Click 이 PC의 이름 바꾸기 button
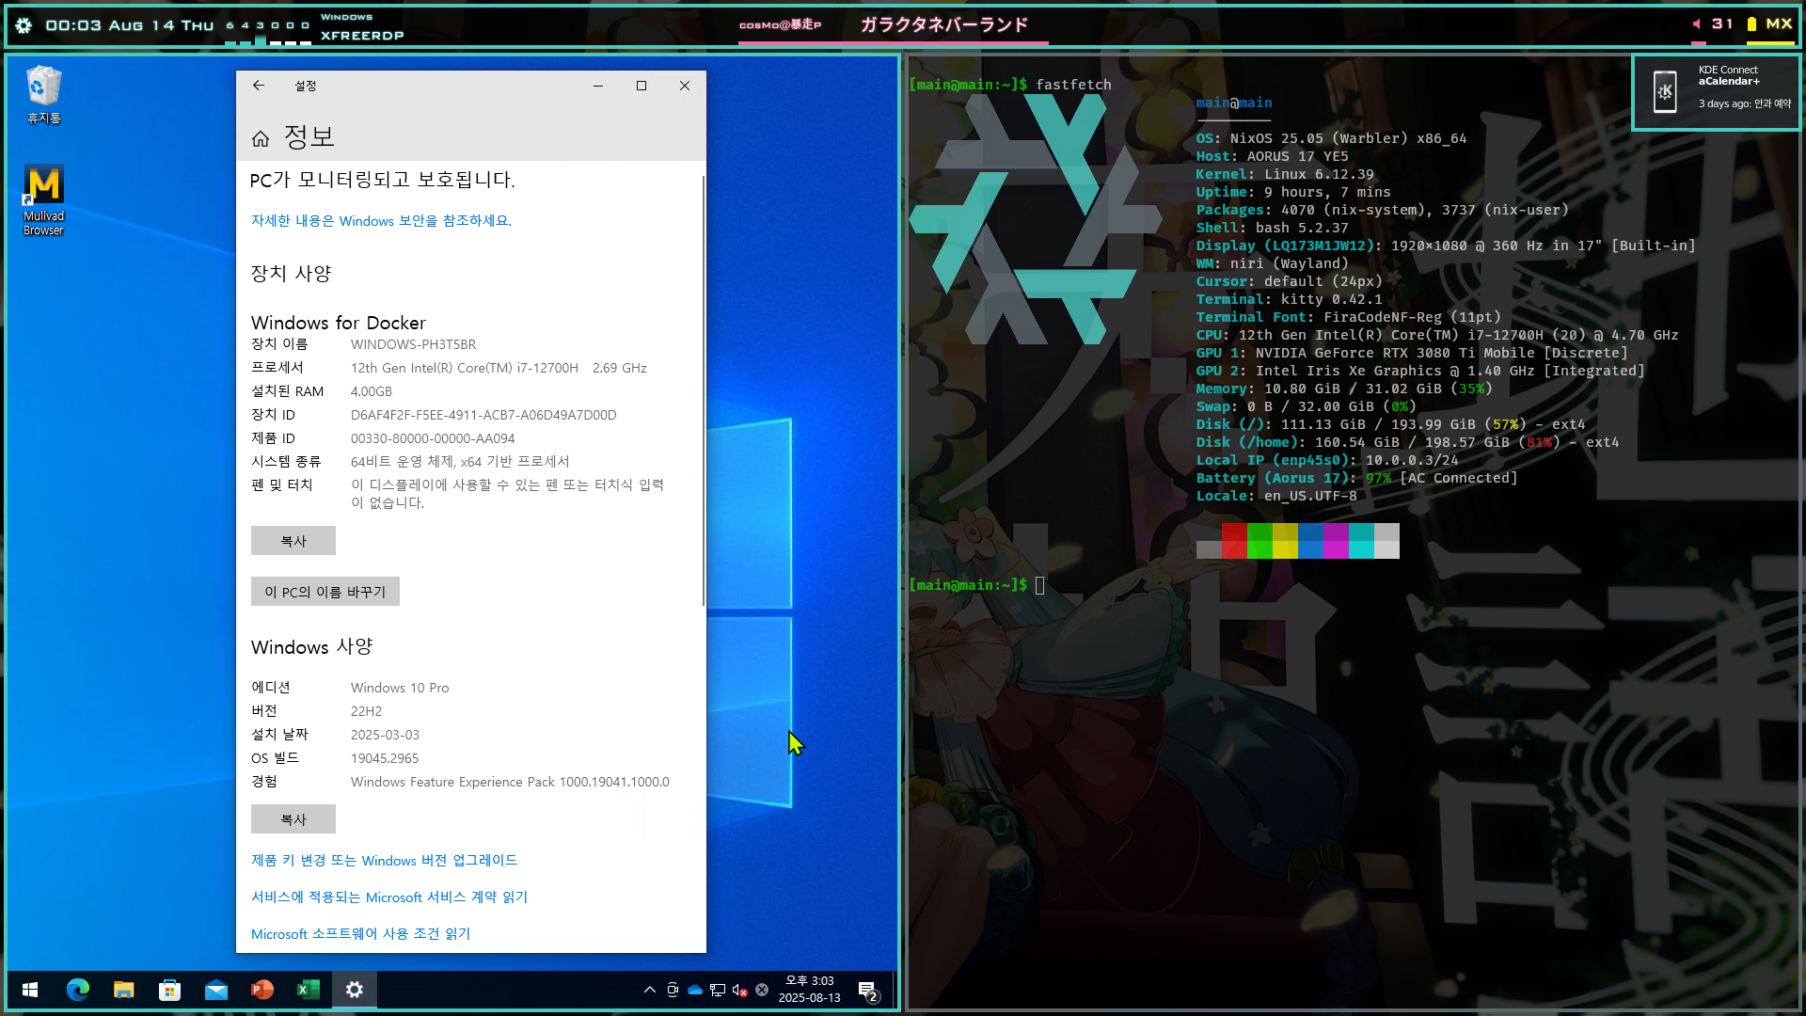The height and width of the screenshot is (1016, 1806). click(325, 591)
